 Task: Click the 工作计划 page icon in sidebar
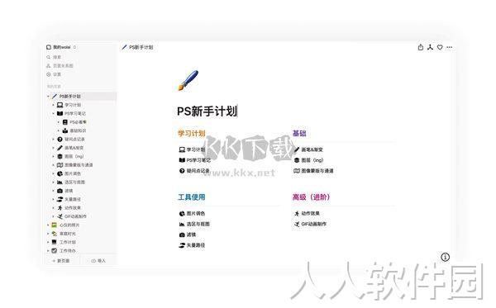pyautogui.click(x=55, y=242)
